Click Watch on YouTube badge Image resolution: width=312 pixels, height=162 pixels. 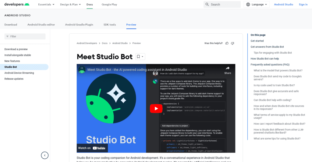[x=92, y=148]
